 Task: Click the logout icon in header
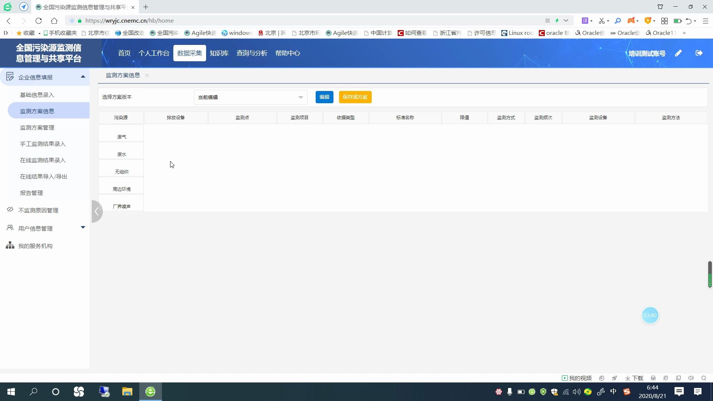click(x=699, y=53)
